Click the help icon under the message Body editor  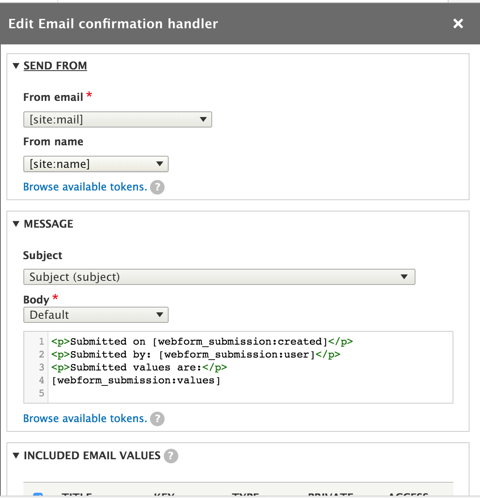157,418
